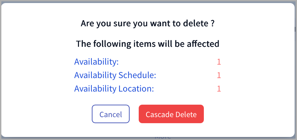This screenshot has width=297, height=140.
Task: Click the red count beside Availability
Action: pyautogui.click(x=219, y=62)
